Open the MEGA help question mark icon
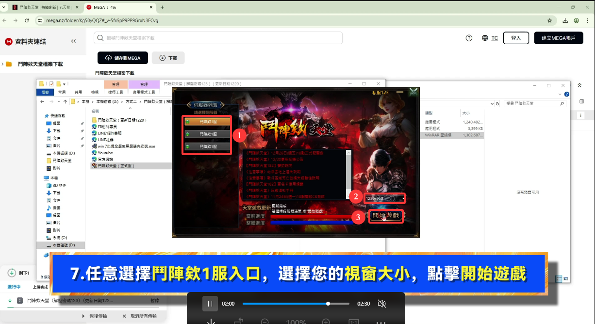The height and width of the screenshot is (324, 595). point(469,38)
